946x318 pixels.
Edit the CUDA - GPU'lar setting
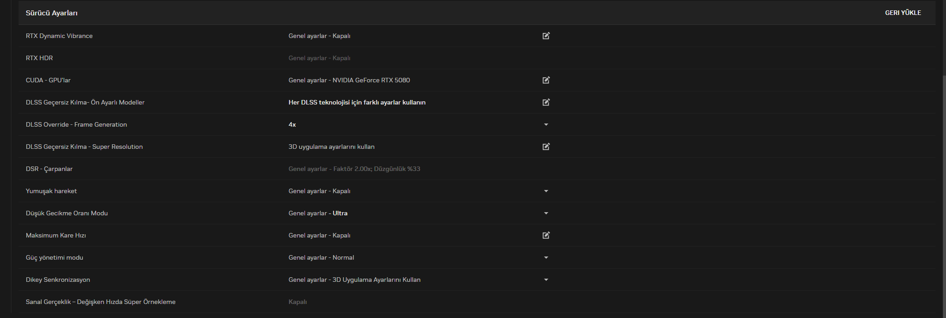[546, 80]
